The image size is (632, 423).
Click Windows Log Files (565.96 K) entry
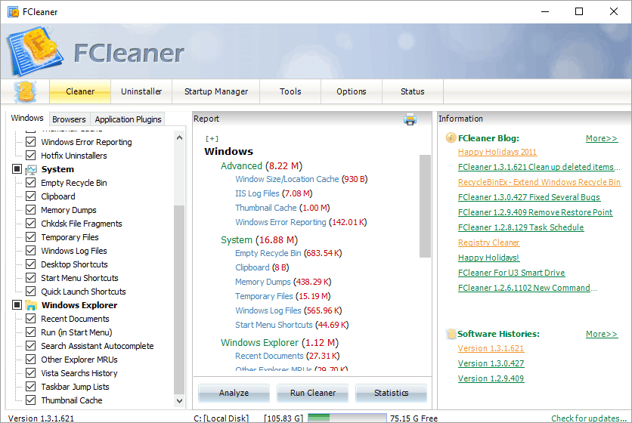pos(288,310)
